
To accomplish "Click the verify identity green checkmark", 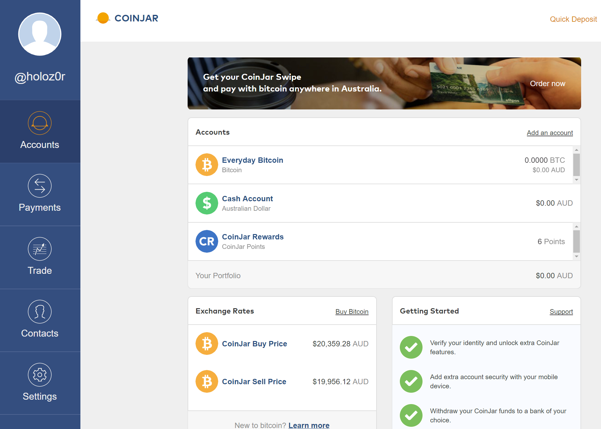I will click(411, 347).
